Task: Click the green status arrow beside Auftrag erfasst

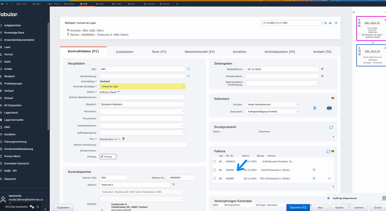Action: coord(119,92)
